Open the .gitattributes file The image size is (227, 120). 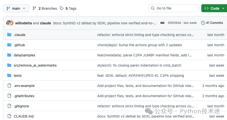point(24,96)
